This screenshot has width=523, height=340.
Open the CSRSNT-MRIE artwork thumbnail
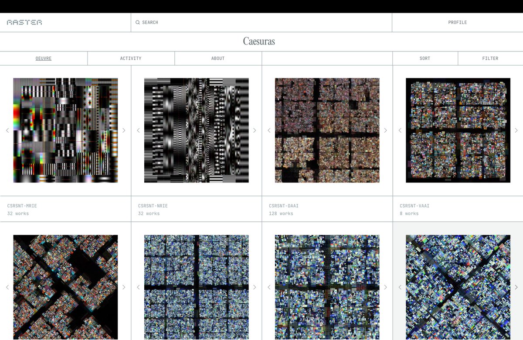[65, 130]
